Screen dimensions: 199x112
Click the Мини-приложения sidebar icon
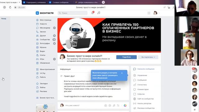tap(37, 69)
